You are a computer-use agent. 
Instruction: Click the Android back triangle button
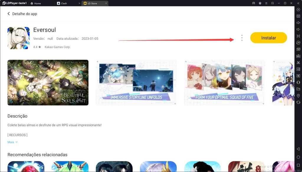click(x=298, y=149)
